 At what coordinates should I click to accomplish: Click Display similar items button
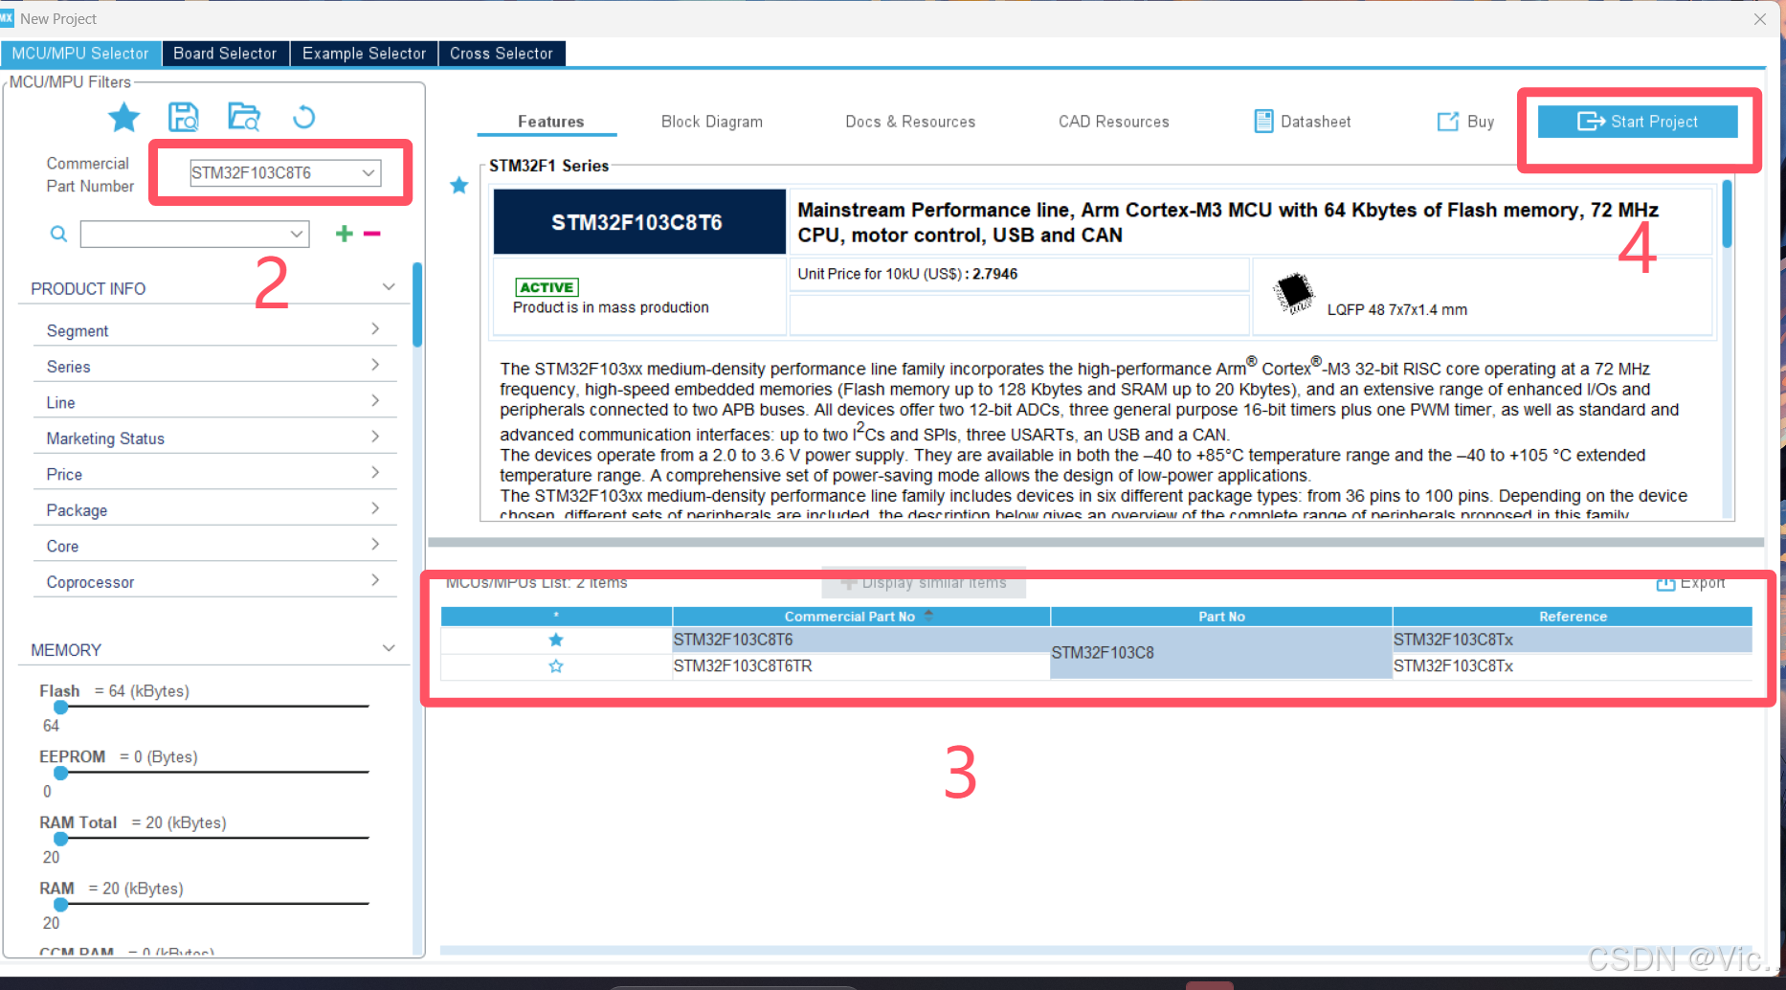pos(924,583)
